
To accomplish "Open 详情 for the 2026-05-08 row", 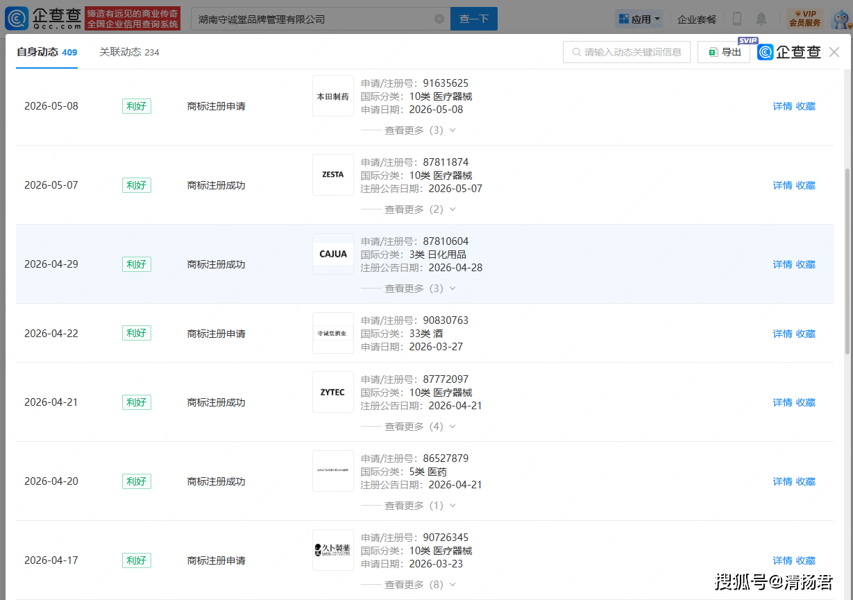I will click(x=782, y=106).
